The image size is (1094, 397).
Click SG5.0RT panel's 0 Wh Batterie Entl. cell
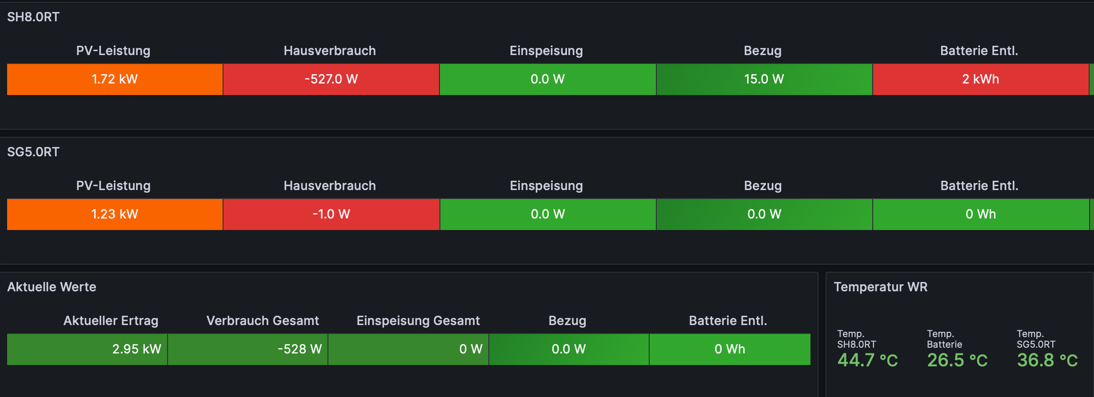980,214
